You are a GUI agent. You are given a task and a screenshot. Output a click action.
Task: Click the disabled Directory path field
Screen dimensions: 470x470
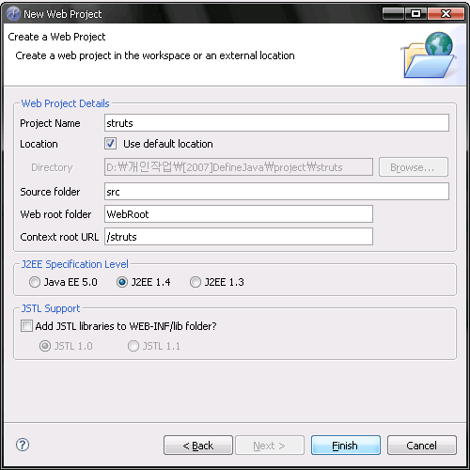point(239,167)
